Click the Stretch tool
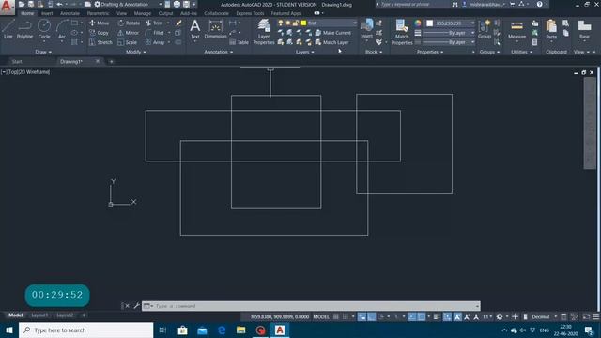The image size is (601, 338). [x=100, y=42]
